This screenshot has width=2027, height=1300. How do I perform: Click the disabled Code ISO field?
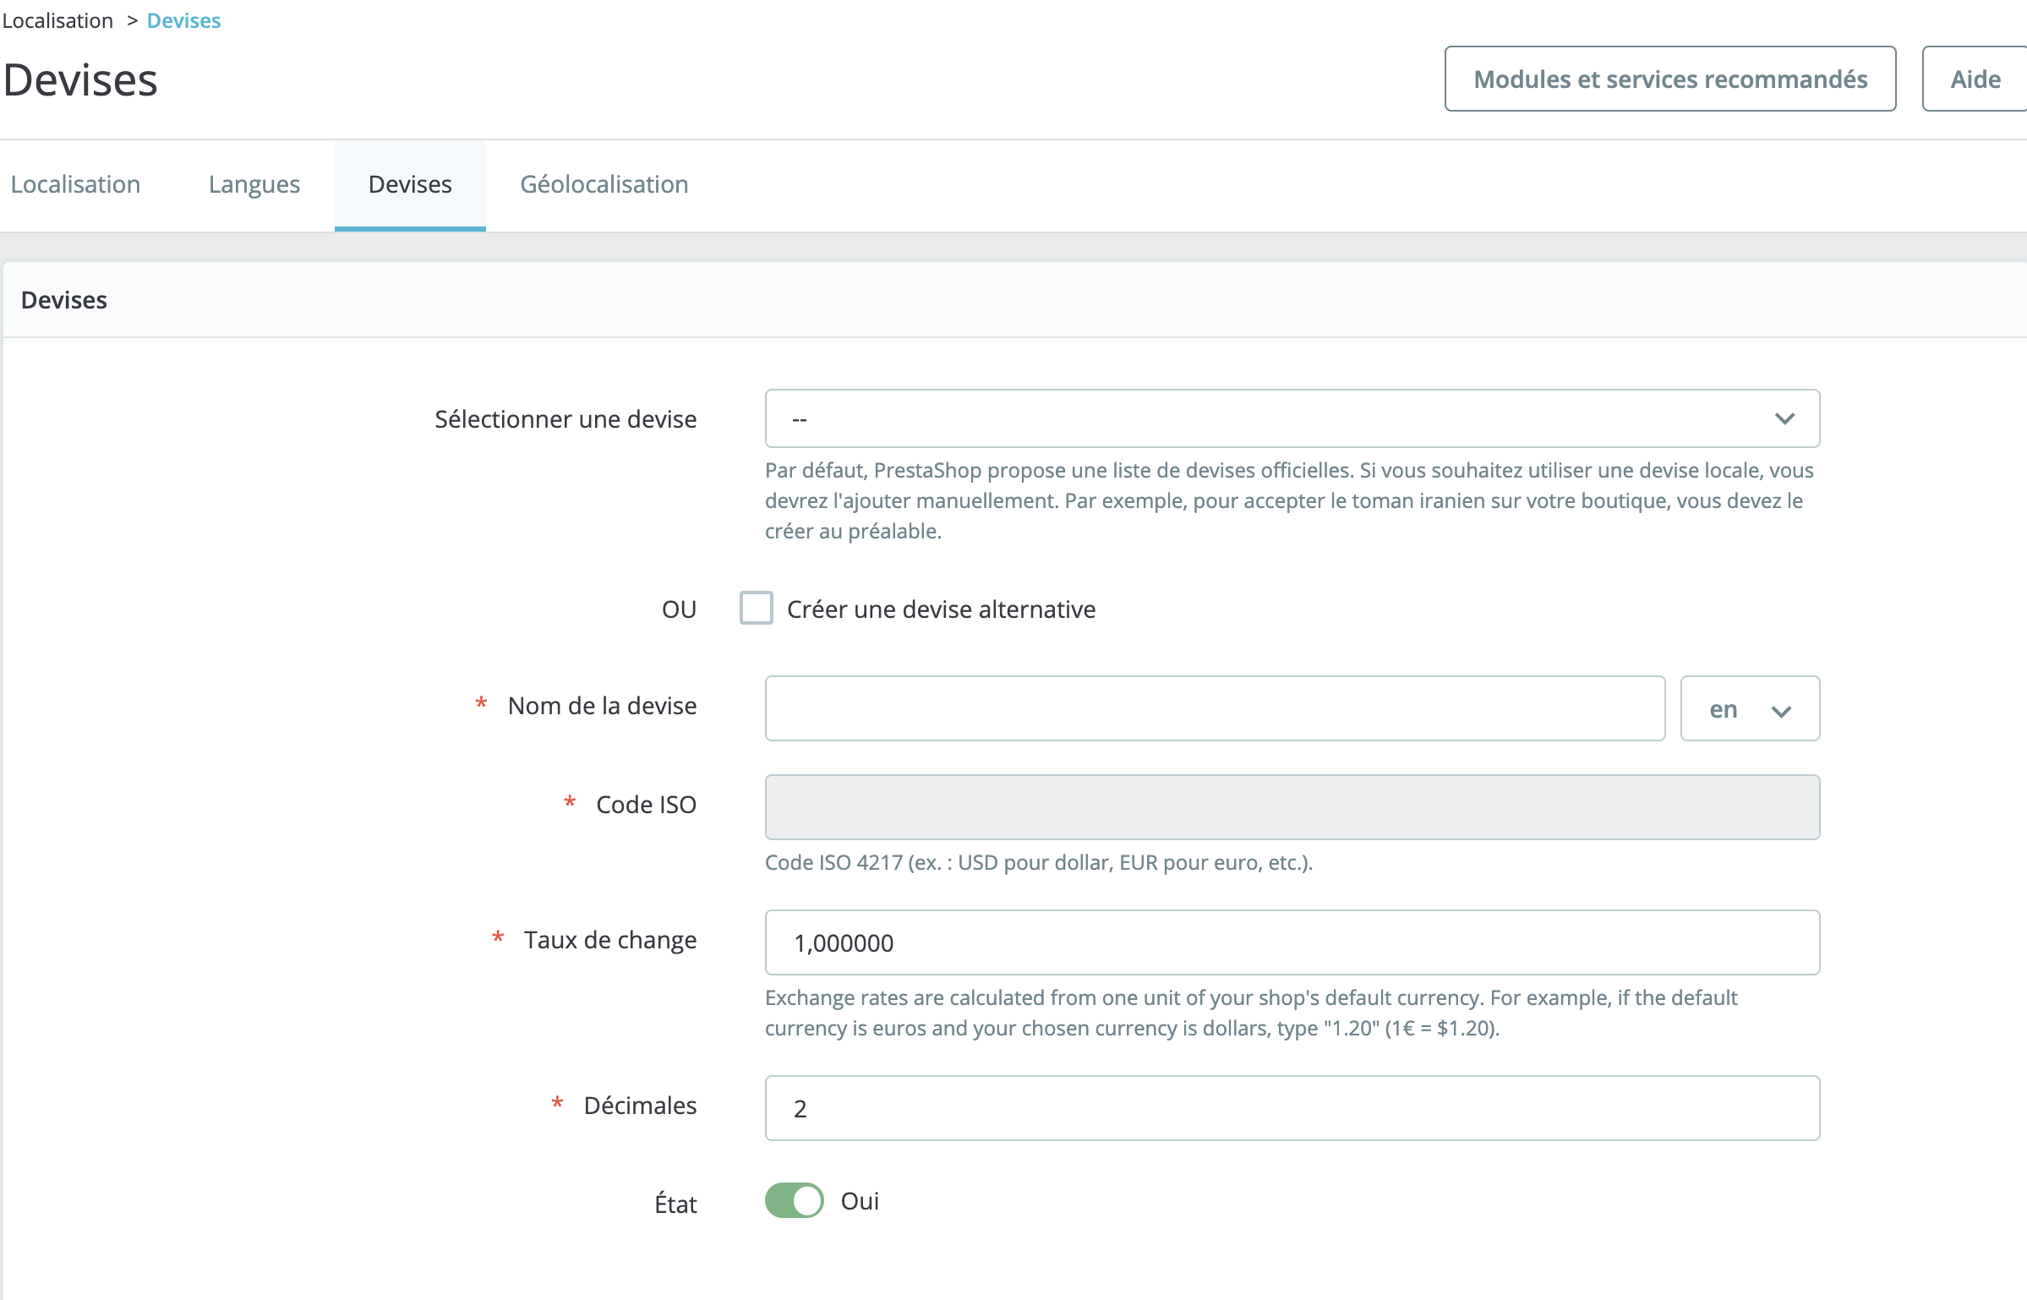tap(1292, 806)
